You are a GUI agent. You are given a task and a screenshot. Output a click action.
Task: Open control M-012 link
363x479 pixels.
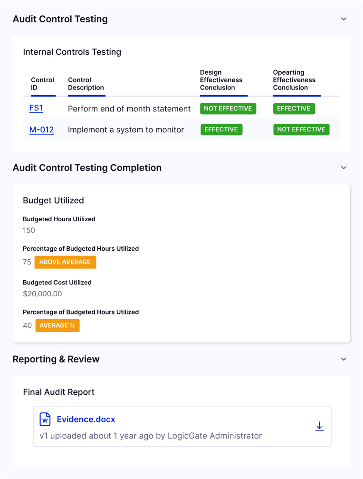41,129
